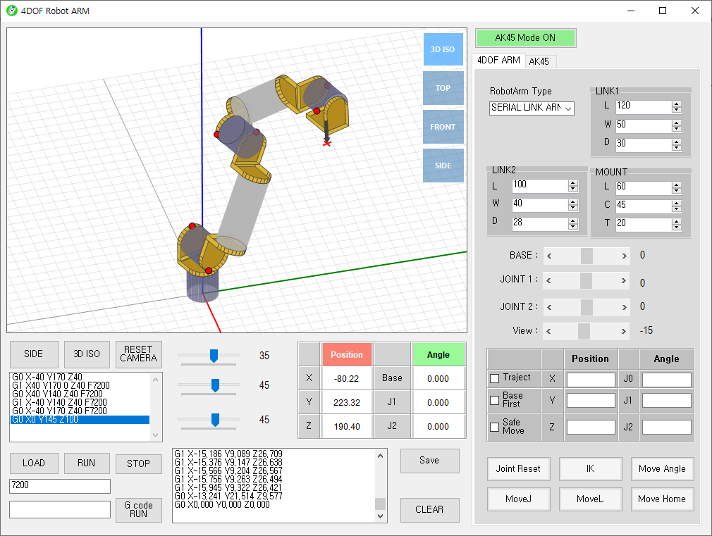Click the LINK1 L spinner up arrow
This screenshot has width=712, height=536.
pyautogui.click(x=677, y=104)
